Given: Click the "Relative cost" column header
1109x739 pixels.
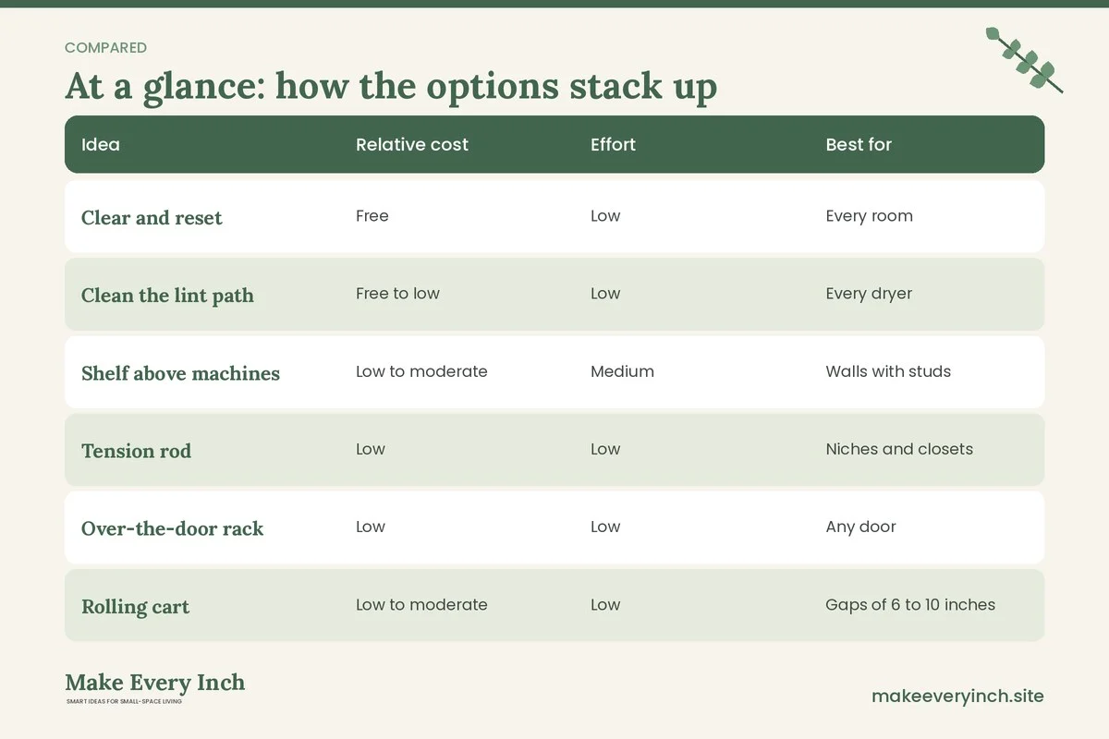Looking at the screenshot, I should [x=412, y=144].
